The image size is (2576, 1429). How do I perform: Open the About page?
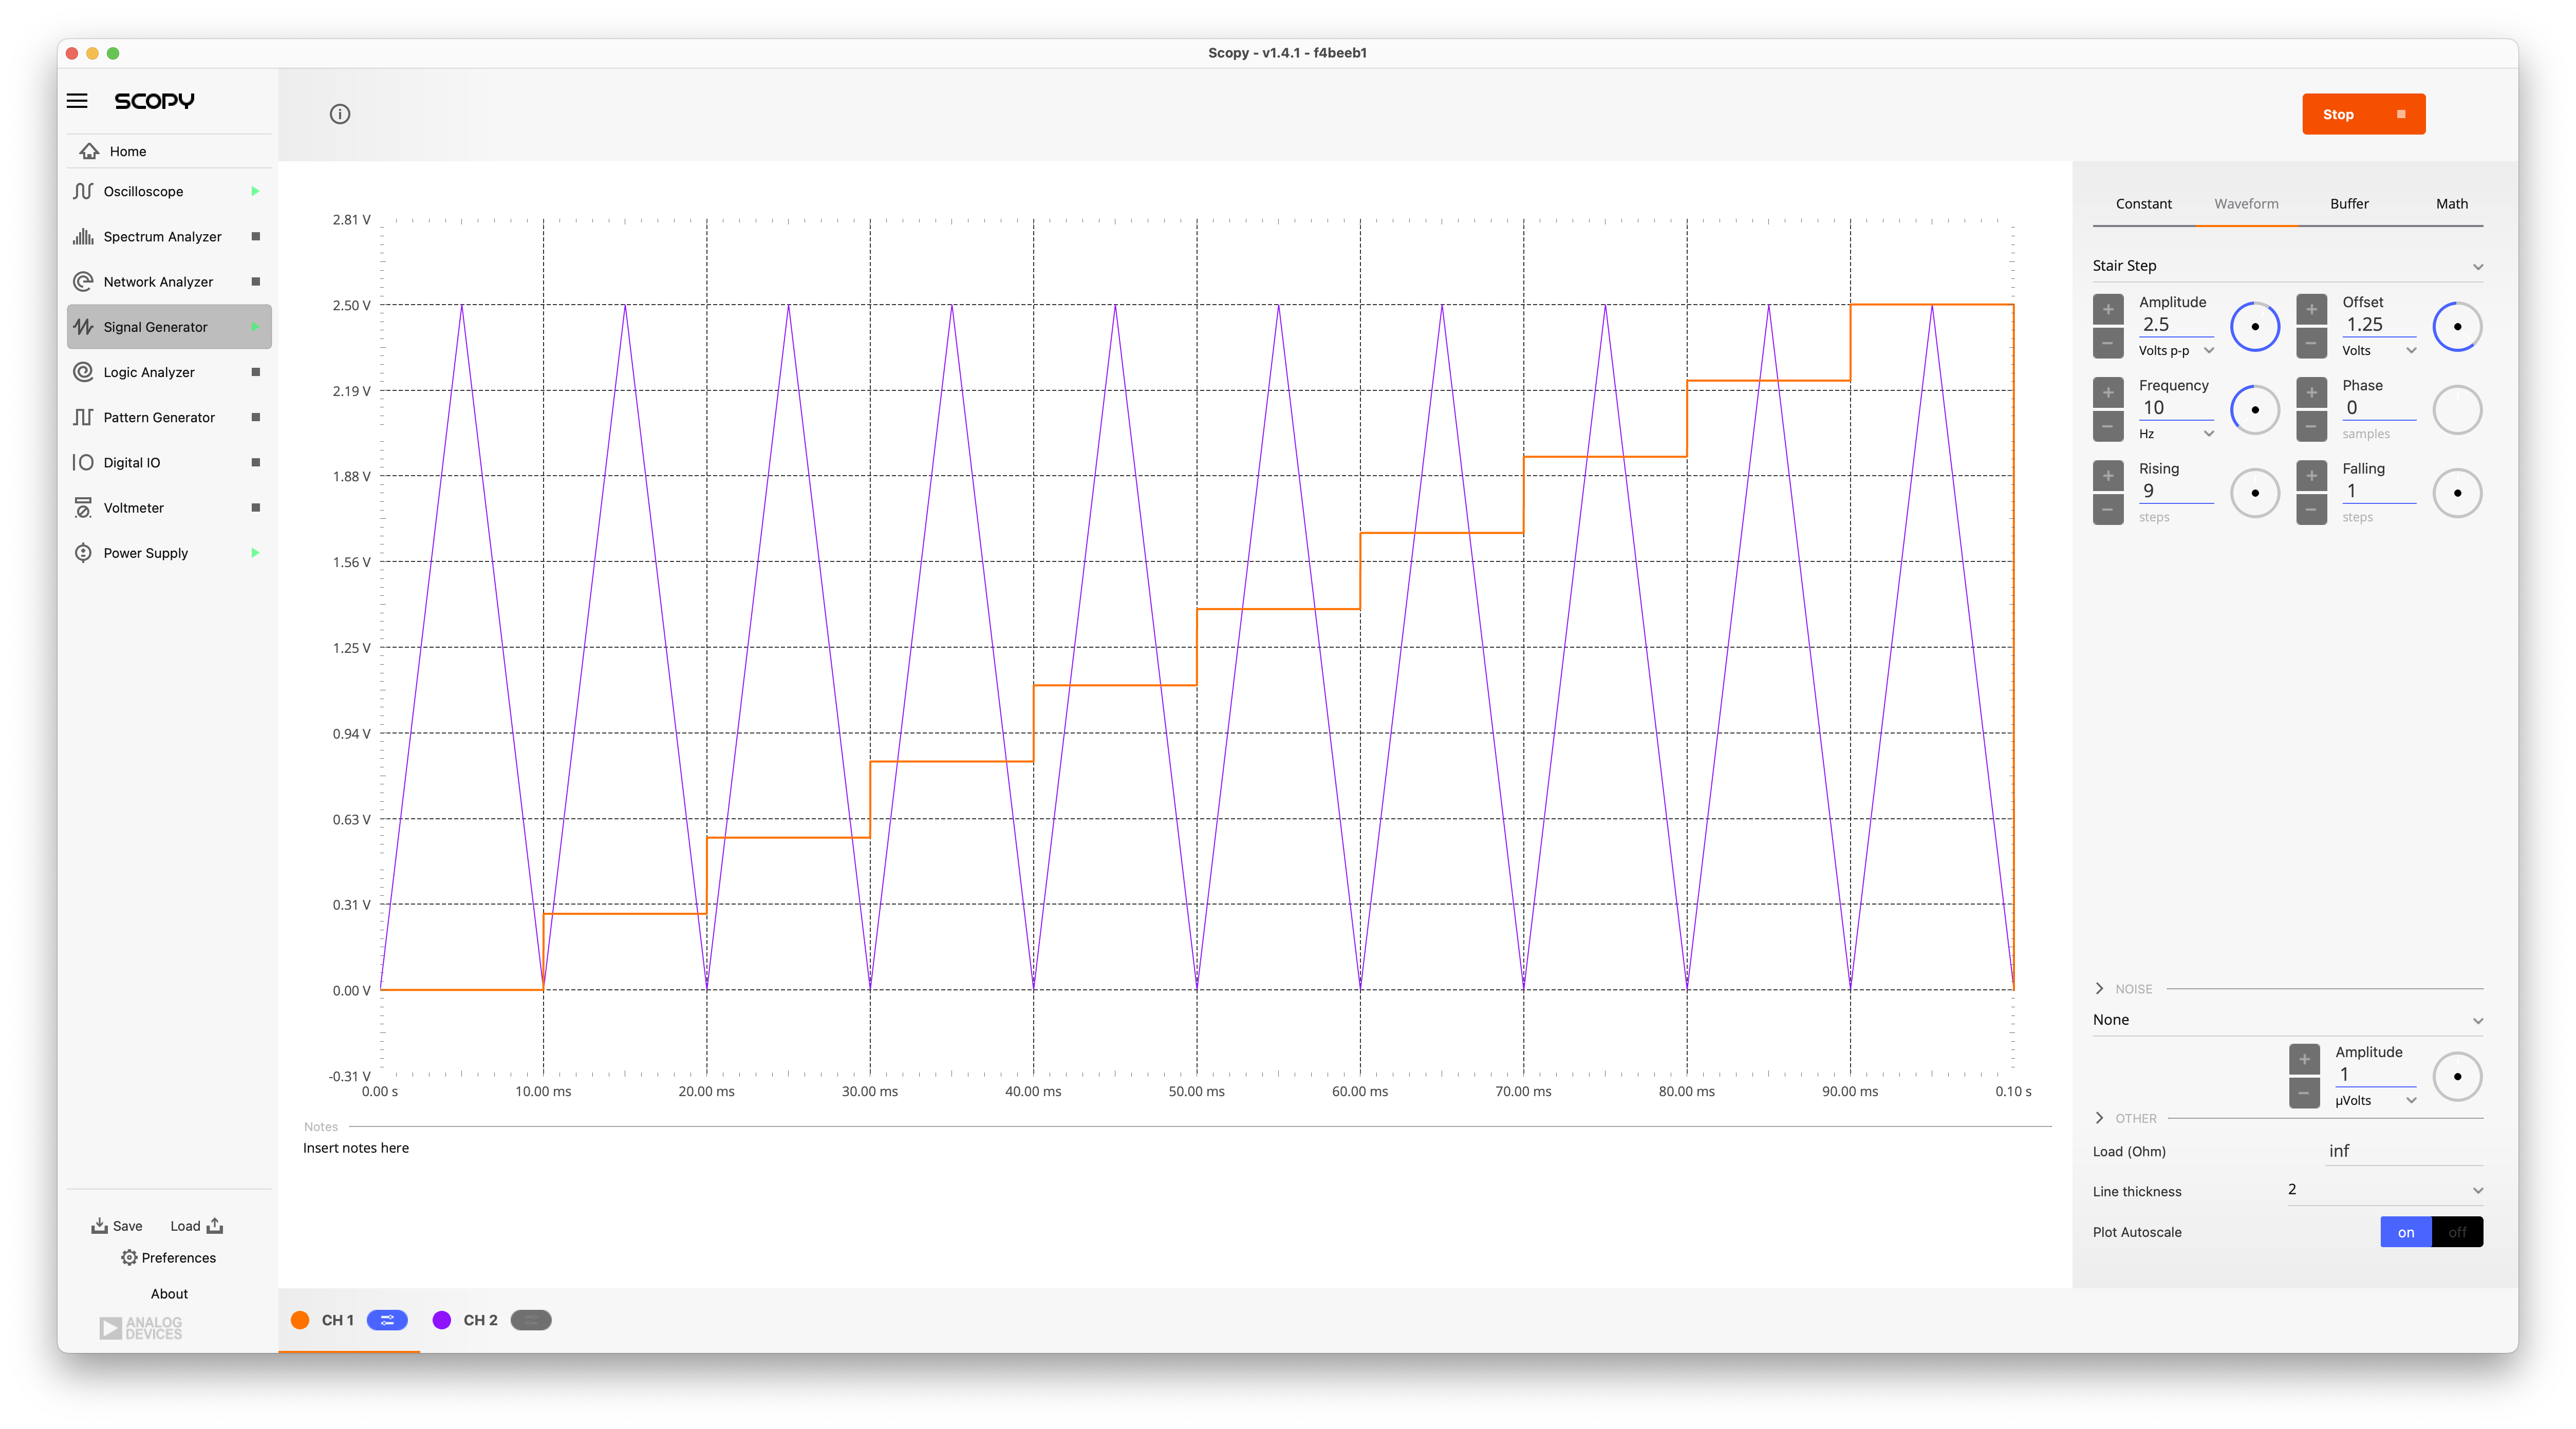[x=169, y=1293]
